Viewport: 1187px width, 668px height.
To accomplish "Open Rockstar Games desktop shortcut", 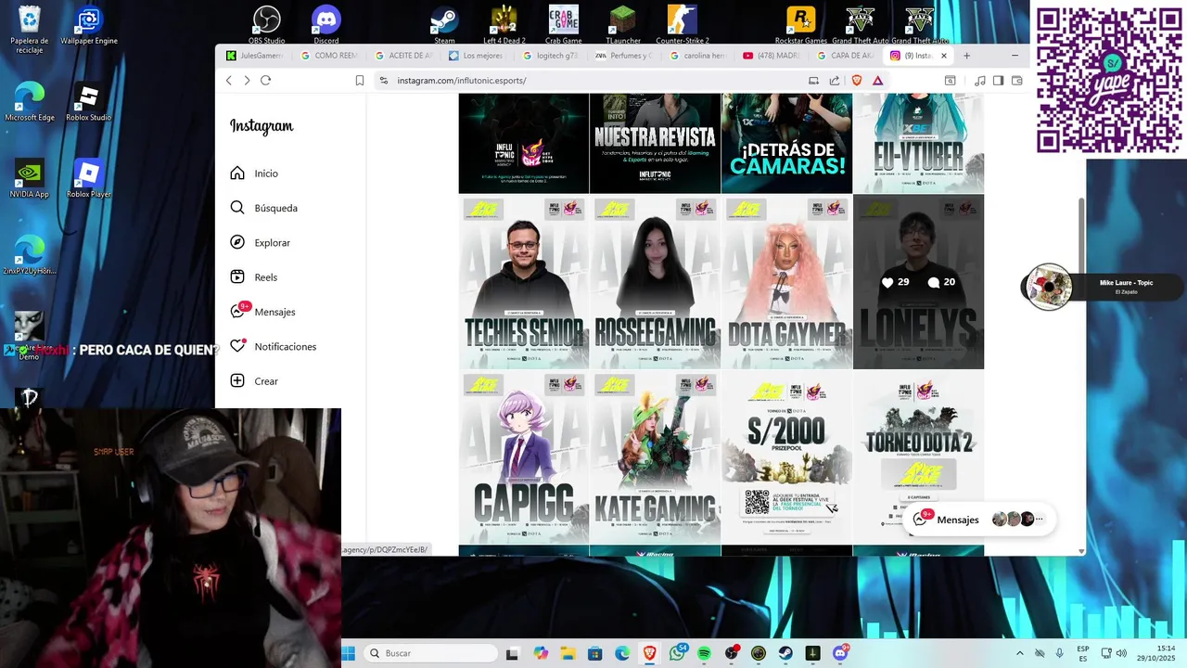I will (x=801, y=25).
